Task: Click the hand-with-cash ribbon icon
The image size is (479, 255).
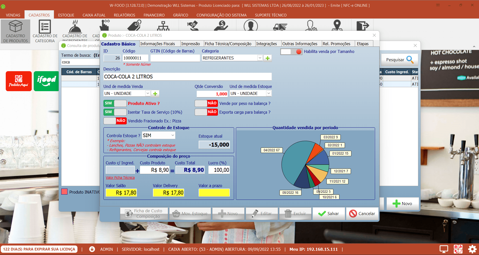Action: [x=193, y=26]
